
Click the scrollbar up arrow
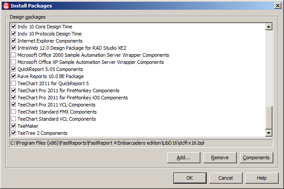click(x=269, y=27)
